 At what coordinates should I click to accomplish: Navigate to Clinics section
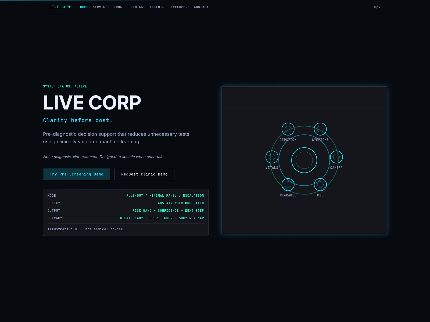pos(136,7)
